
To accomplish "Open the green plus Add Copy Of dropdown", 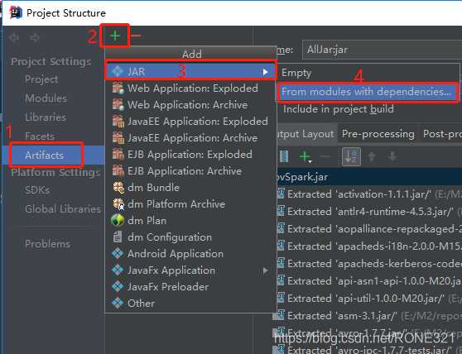I will click(306, 156).
